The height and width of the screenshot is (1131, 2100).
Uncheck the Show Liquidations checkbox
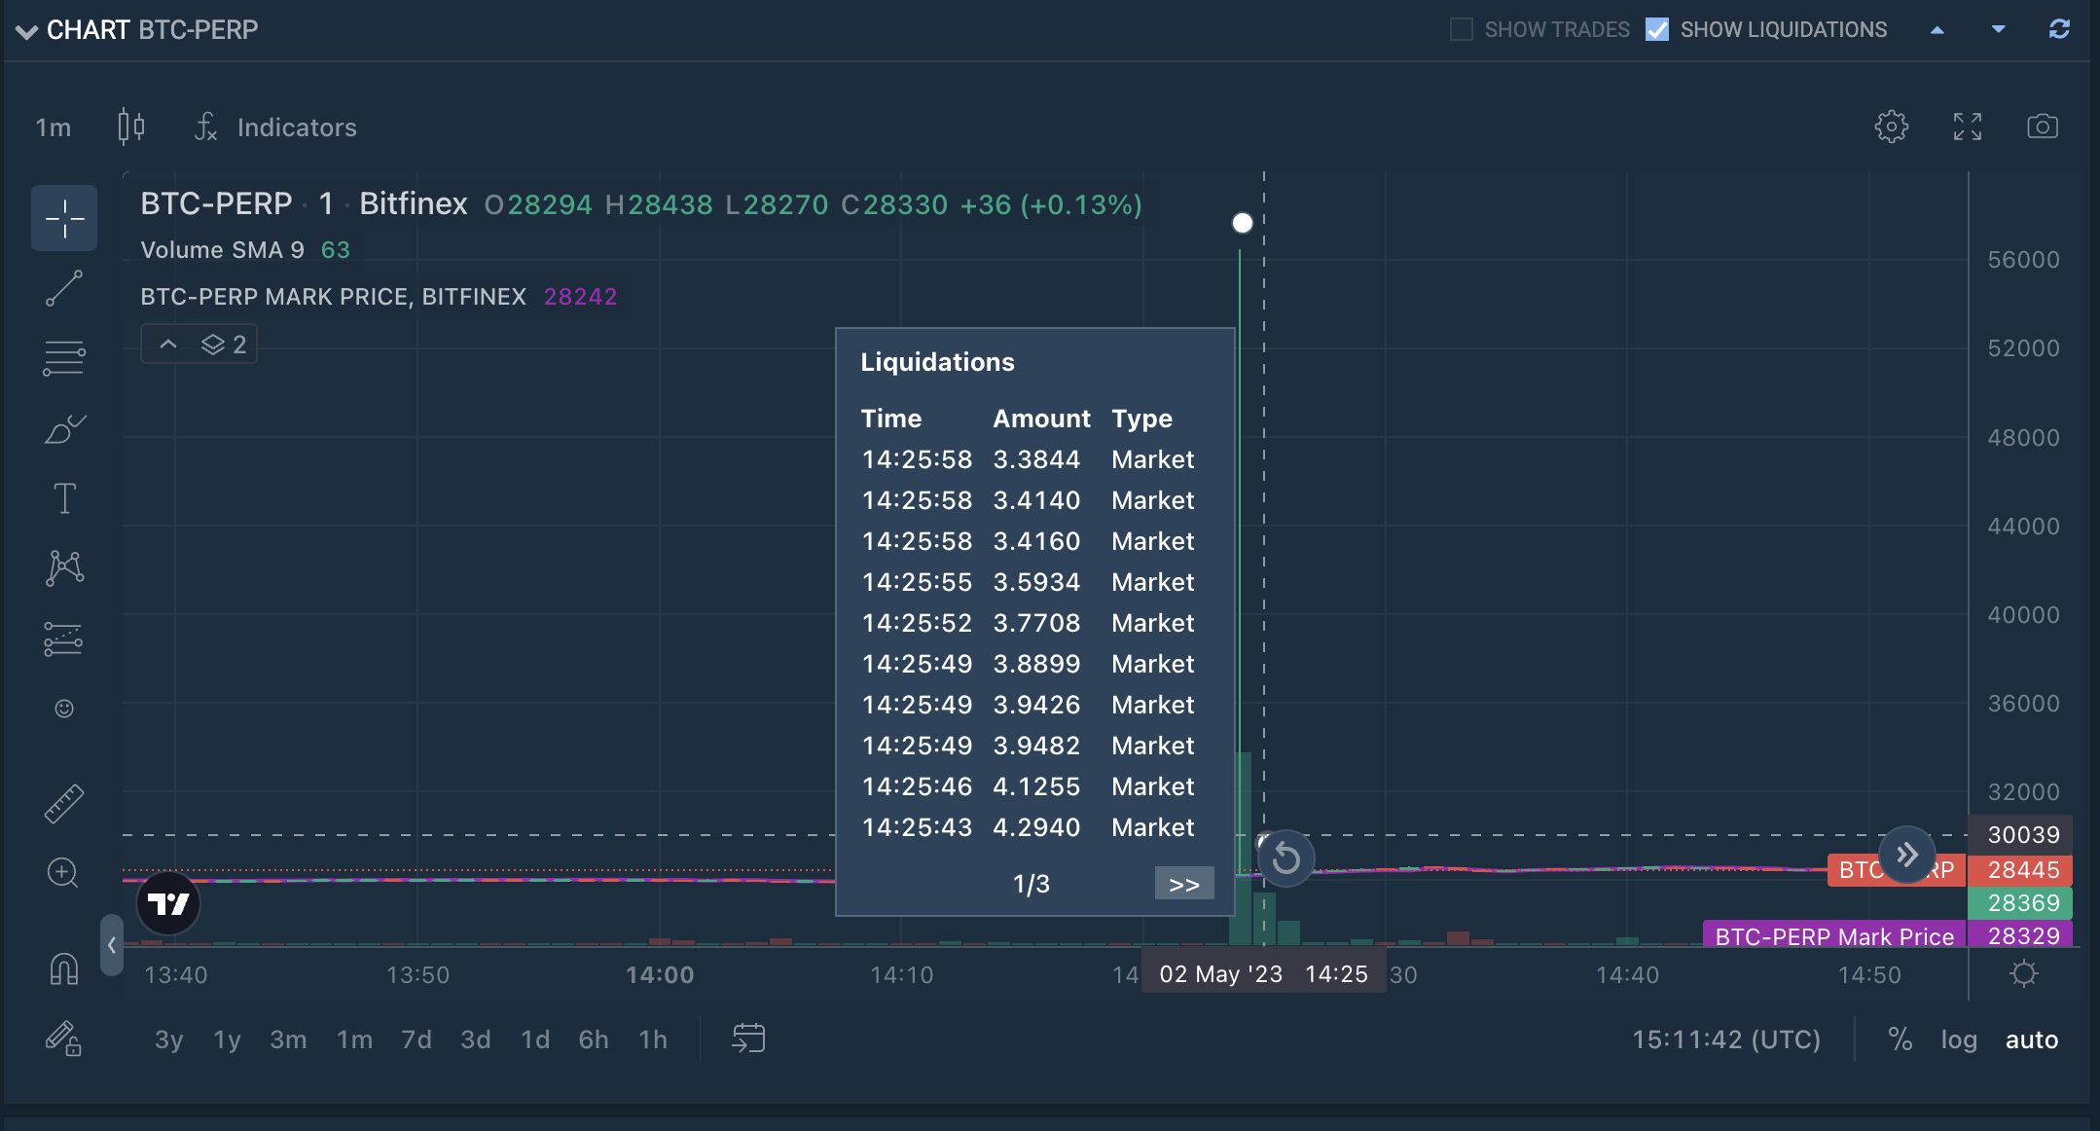[x=1656, y=29]
